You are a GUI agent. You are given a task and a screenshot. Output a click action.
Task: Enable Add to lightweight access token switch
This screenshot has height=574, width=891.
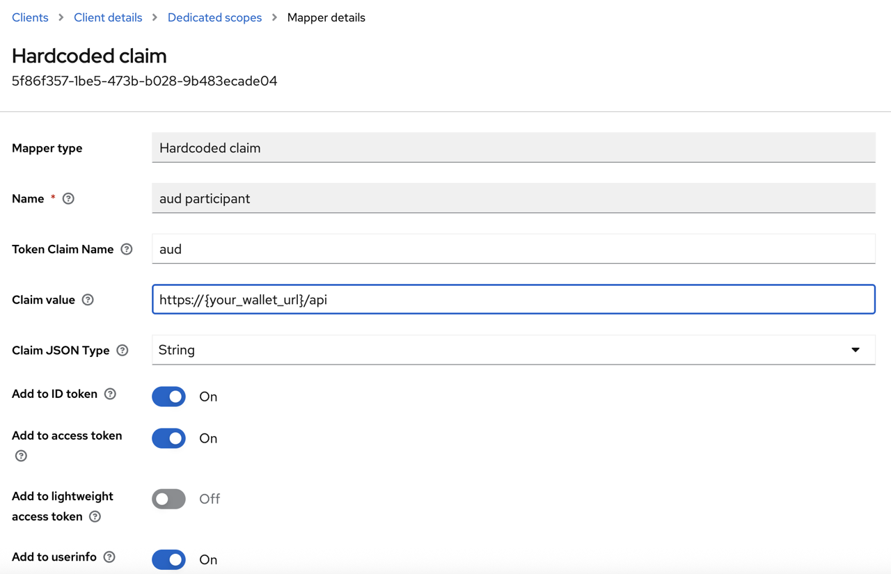coord(168,499)
